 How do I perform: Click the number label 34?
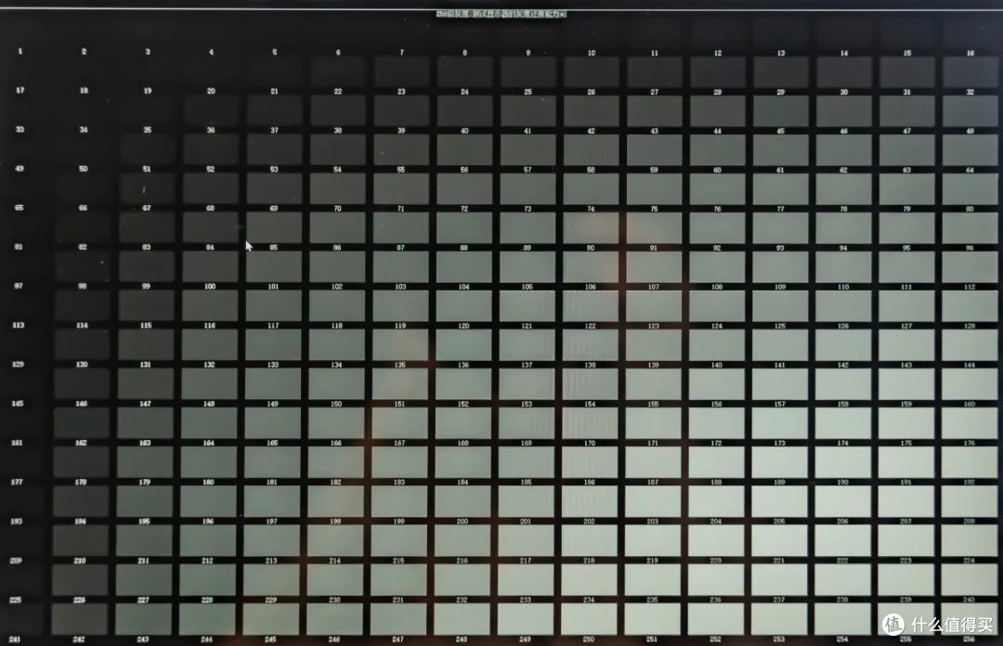coord(84,130)
